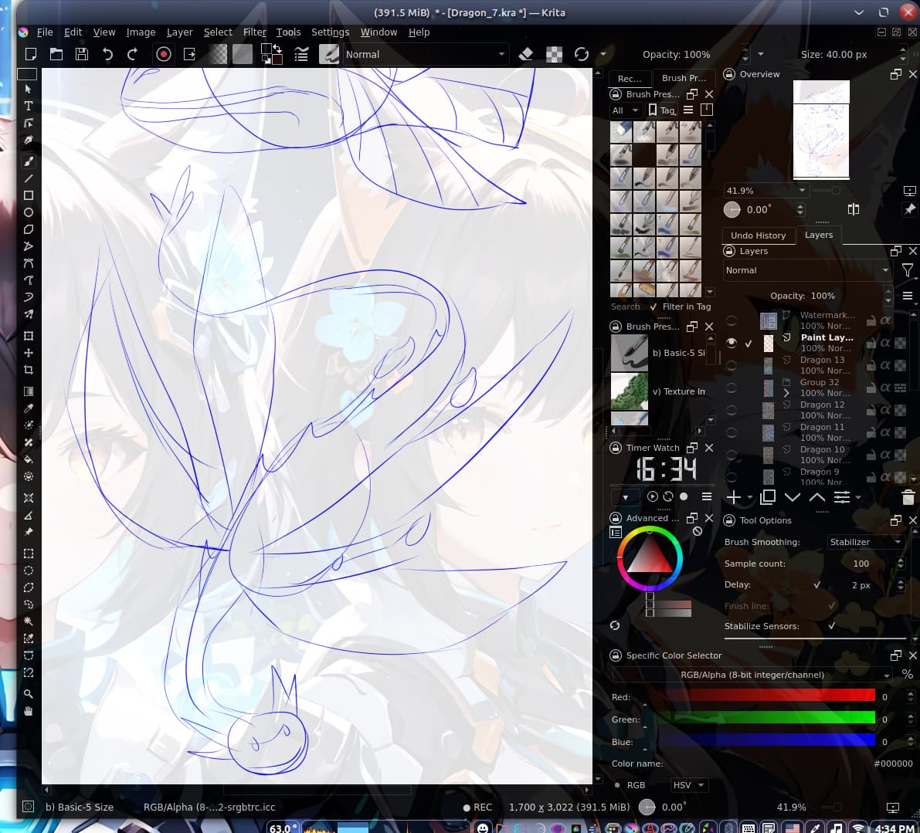Mirror the canvas view in Overview
The height and width of the screenshot is (833, 920).
click(x=854, y=209)
